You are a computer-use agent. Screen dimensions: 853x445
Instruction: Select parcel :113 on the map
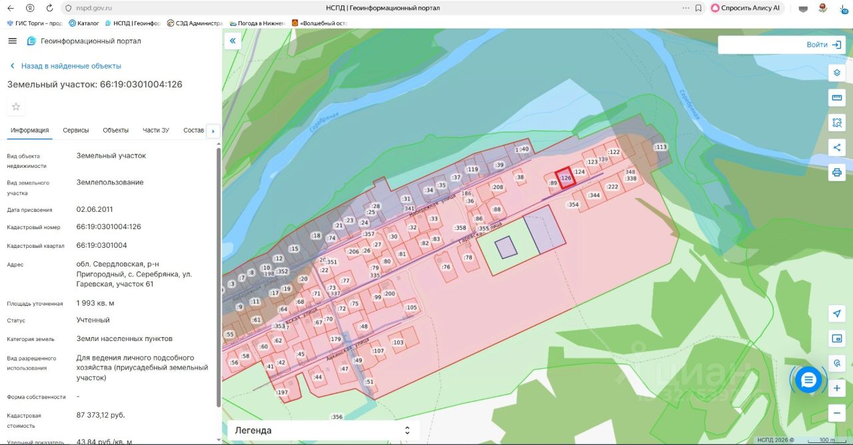(x=660, y=147)
